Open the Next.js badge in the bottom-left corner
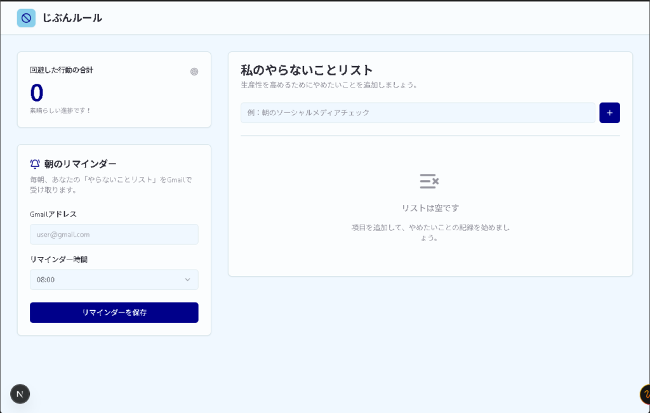This screenshot has width=650, height=413. click(x=20, y=394)
